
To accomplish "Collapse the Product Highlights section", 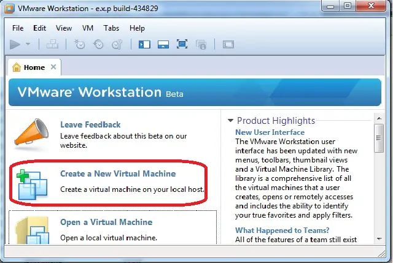I will 231,121.
